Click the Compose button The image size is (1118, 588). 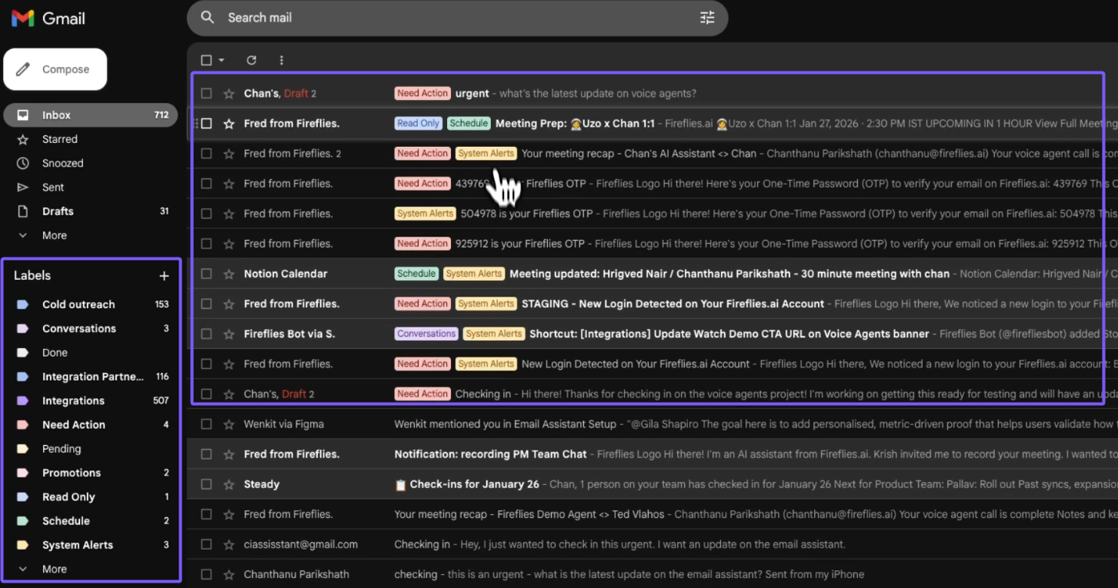click(x=55, y=69)
